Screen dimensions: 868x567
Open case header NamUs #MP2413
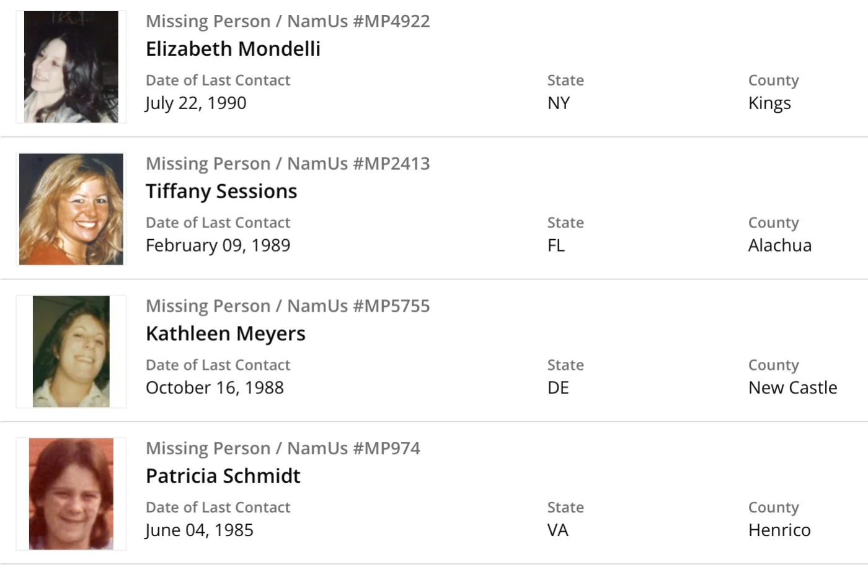click(x=288, y=164)
